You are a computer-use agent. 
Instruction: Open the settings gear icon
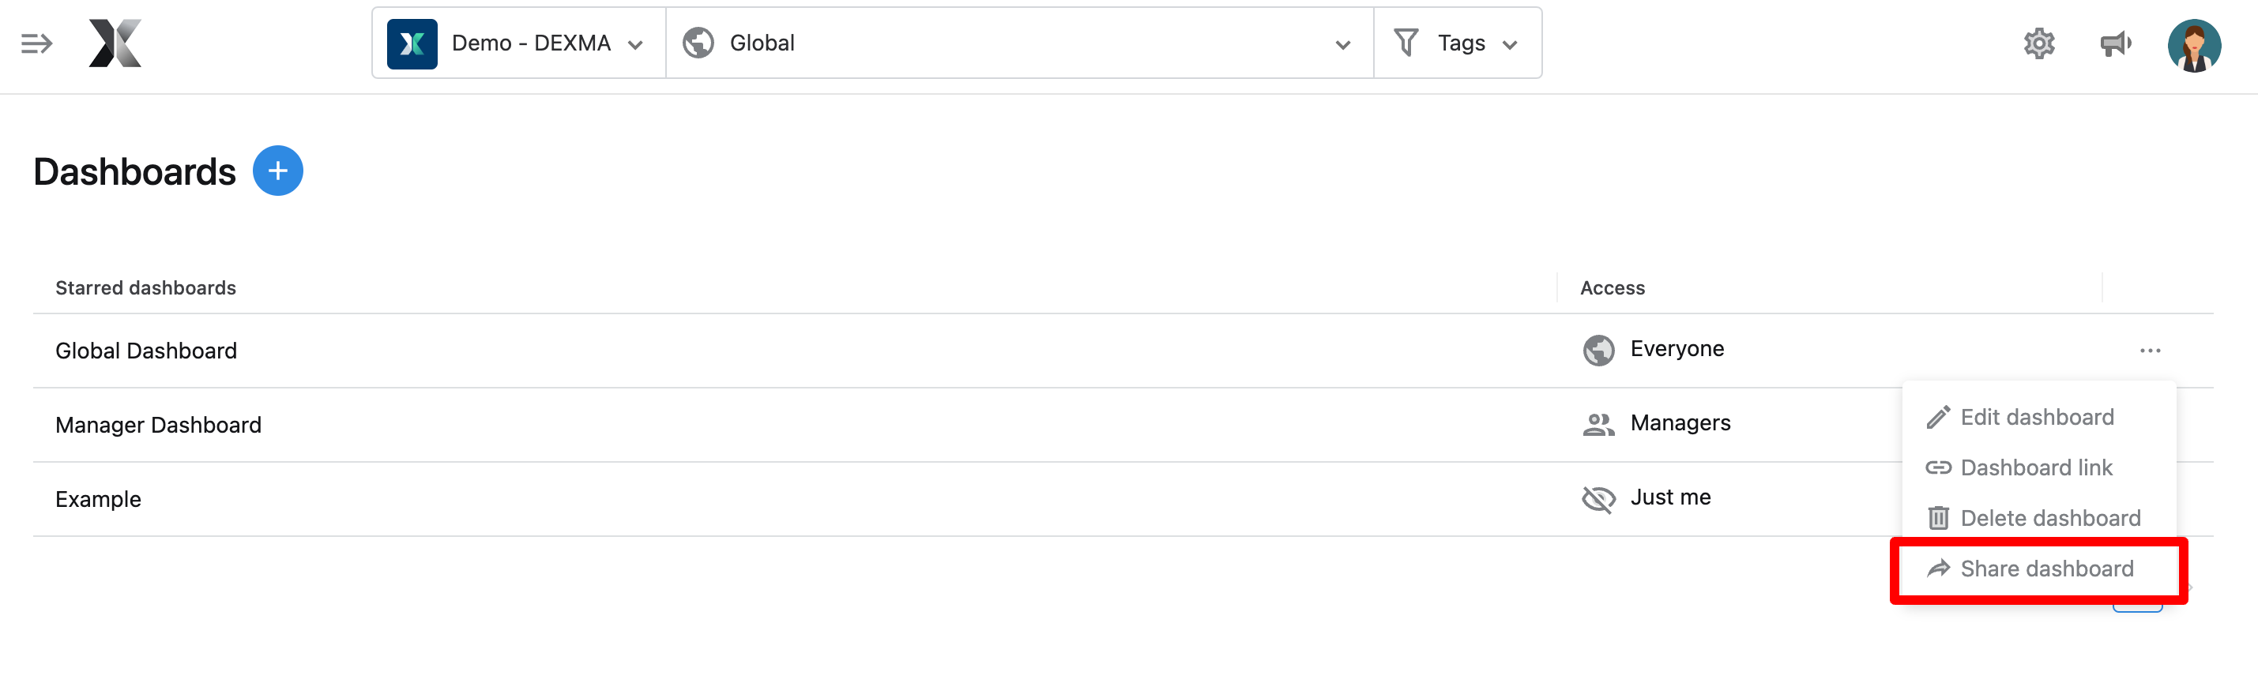tap(2039, 43)
